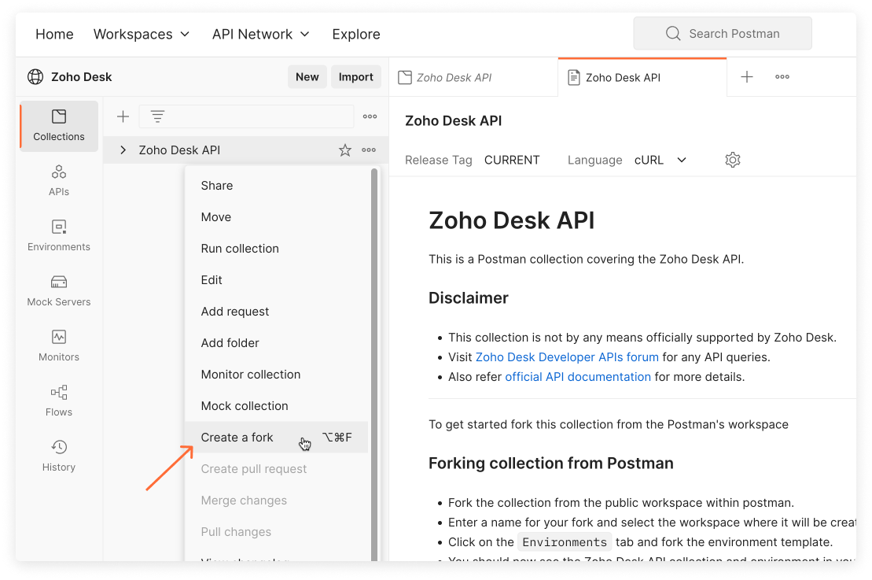Click the collections filter input field
872x580 pixels.
coord(246,116)
